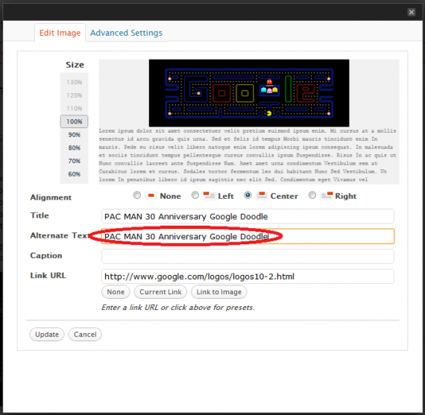Click the Link to Image button
Viewport: 425px width, 415px height.
click(219, 292)
